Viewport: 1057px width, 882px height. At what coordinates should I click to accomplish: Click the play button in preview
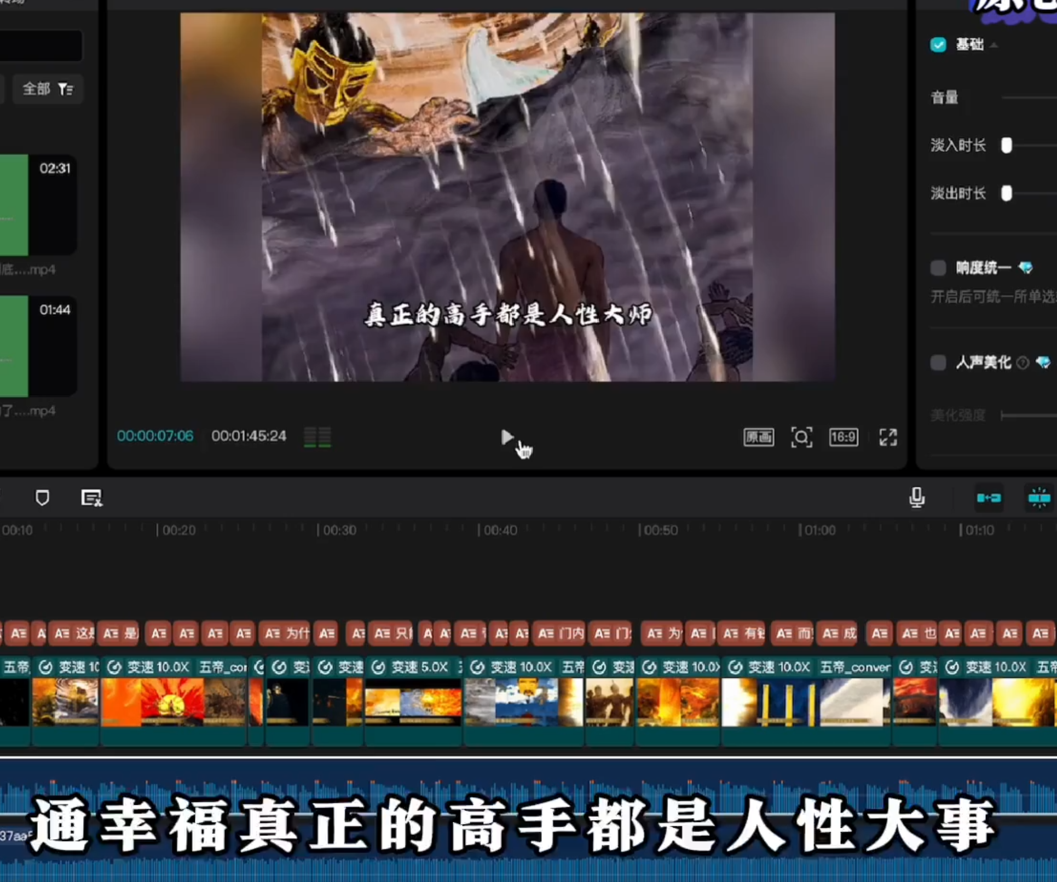(x=506, y=437)
